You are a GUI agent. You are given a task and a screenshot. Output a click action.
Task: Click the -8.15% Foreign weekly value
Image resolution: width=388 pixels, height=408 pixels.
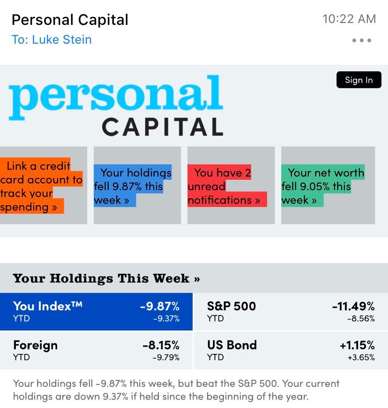161,345
